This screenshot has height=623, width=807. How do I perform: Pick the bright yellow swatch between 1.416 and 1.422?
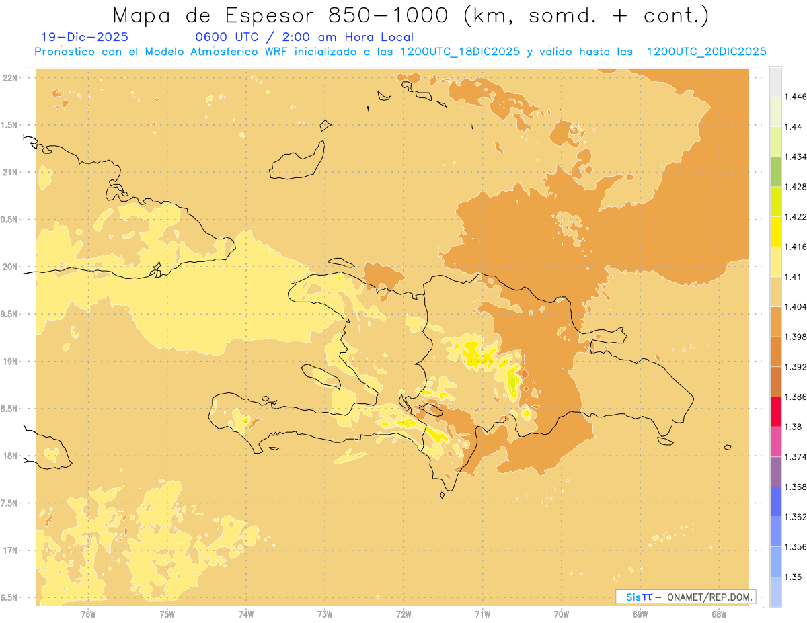[775, 232]
